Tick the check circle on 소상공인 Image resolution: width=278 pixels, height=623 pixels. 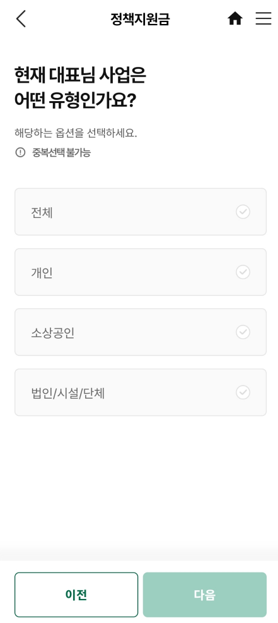point(243,332)
